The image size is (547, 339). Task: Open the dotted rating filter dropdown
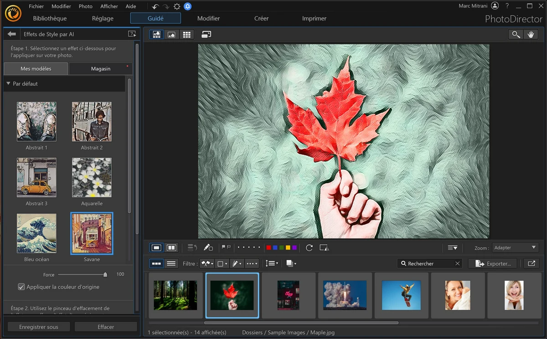tap(252, 263)
